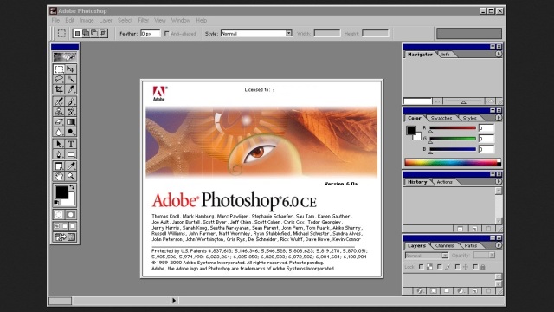Toggle Lock transparent pixels checkbox
Image resolution: width=554 pixels, height=312 pixels.
[422, 267]
